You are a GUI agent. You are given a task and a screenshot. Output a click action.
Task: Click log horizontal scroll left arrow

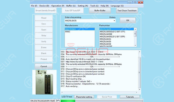62,92
